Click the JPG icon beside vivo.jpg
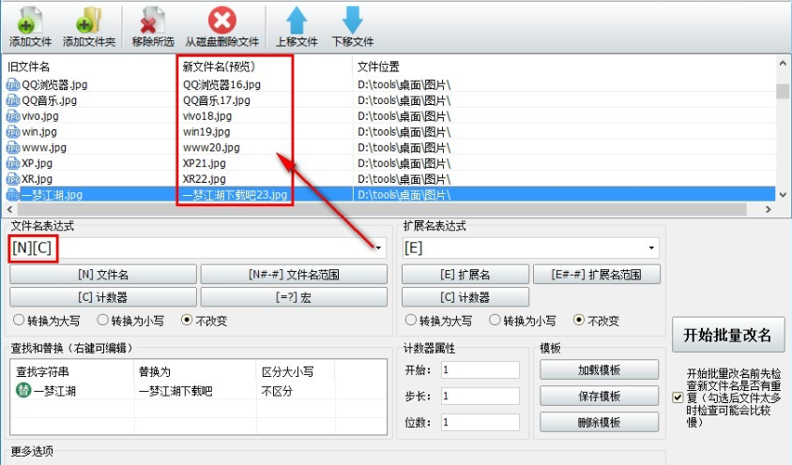 coord(12,116)
